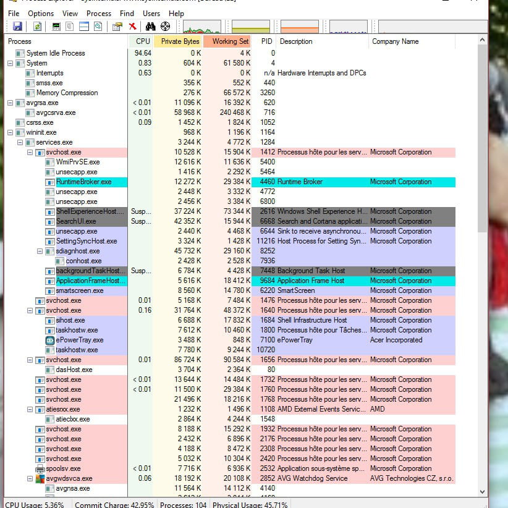Click the lower pane view DLL/handles icon
The image size is (508, 508).
pos(98,26)
